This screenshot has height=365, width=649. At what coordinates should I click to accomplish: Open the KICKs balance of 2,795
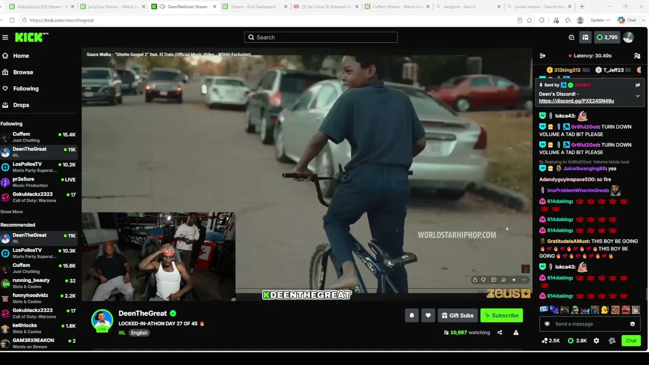pyautogui.click(x=606, y=37)
